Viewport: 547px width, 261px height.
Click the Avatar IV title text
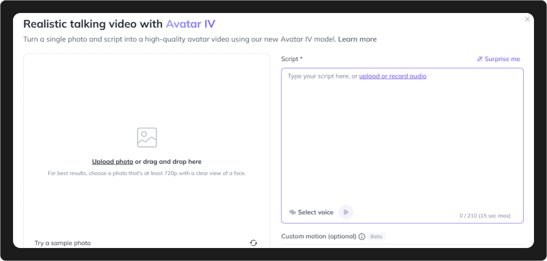click(x=190, y=24)
